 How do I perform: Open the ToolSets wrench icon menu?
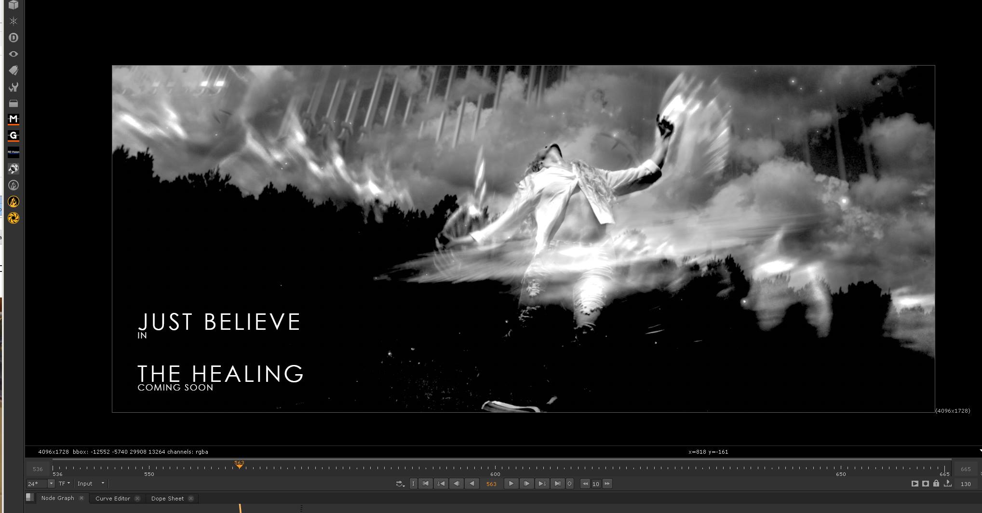(x=13, y=87)
